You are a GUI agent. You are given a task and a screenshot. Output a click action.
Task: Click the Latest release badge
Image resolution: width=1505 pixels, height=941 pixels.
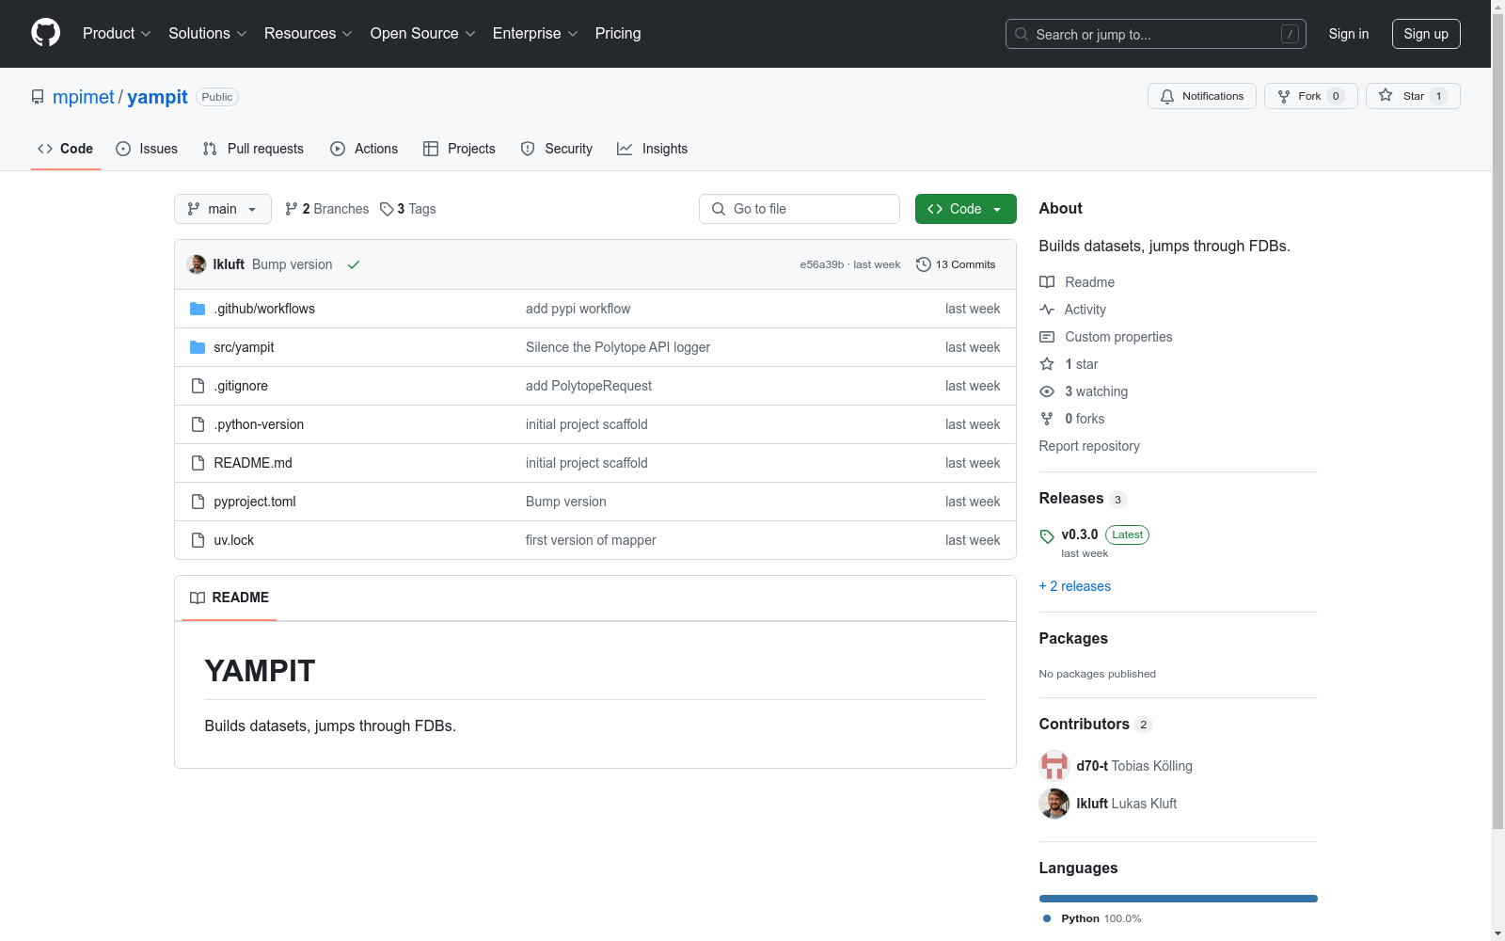1127,534
